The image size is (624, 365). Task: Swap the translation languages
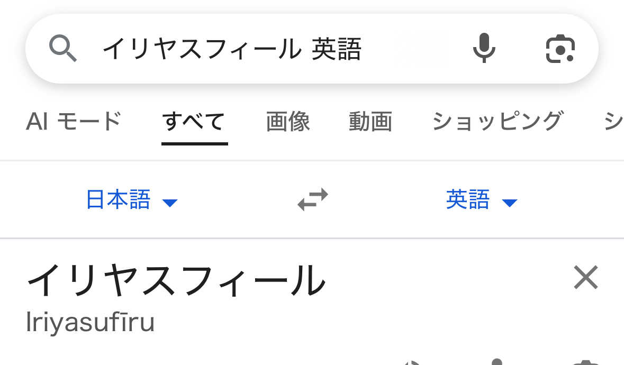312,200
